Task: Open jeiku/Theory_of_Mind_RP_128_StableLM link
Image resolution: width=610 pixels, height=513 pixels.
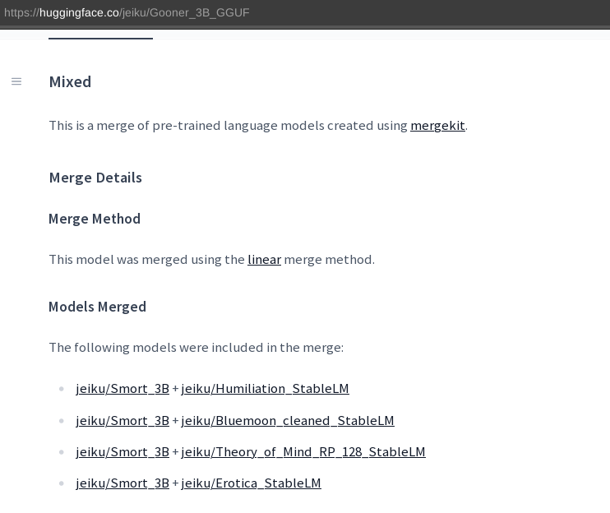Action: pos(303,452)
